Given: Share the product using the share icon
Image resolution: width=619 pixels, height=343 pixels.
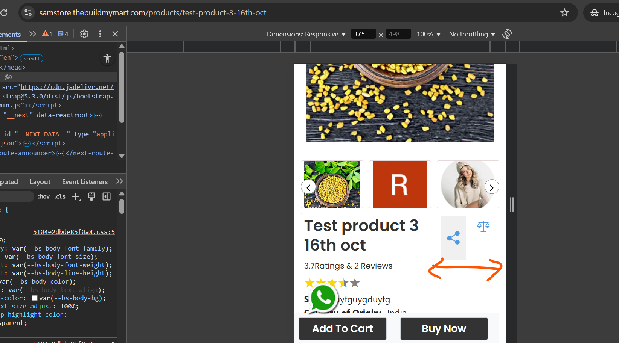Looking at the screenshot, I should point(453,238).
